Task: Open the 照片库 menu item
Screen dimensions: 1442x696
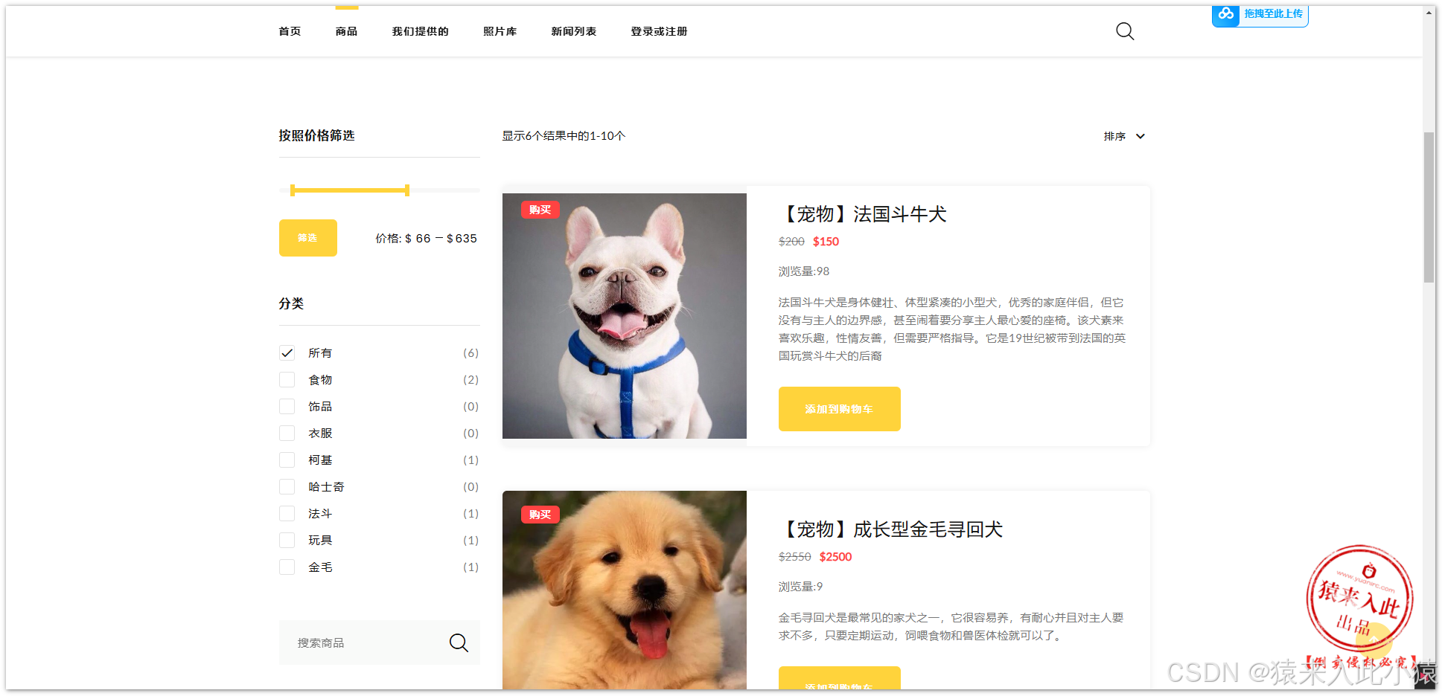Action: (x=500, y=31)
